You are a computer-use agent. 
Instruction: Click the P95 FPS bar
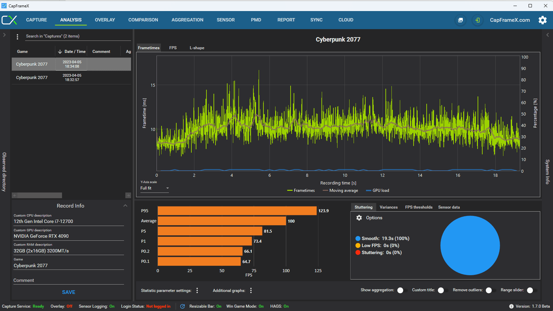click(x=237, y=211)
